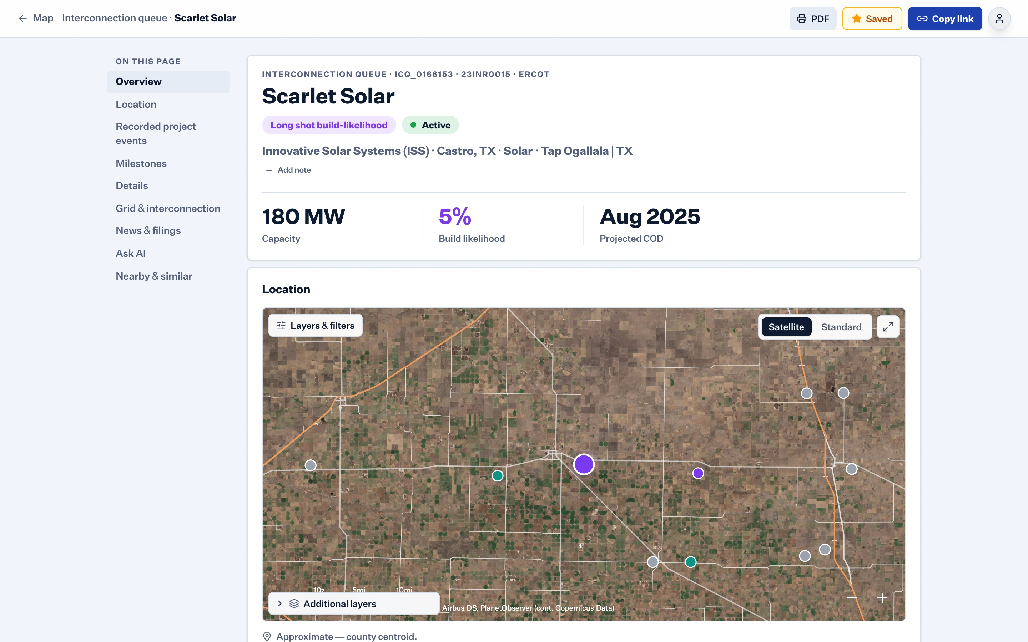Image resolution: width=1028 pixels, height=642 pixels.
Task: Click the Aug 2025 projected COD value
Action: tap(650, 216)
